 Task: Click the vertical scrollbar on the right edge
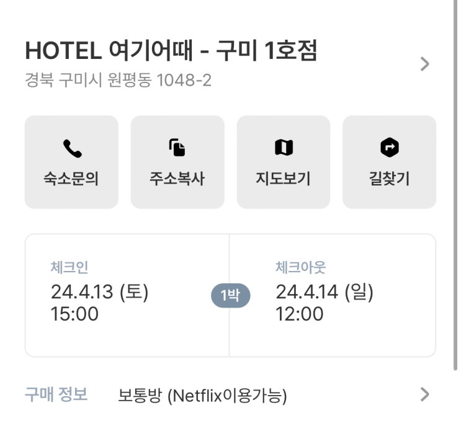tap(457, 186)
